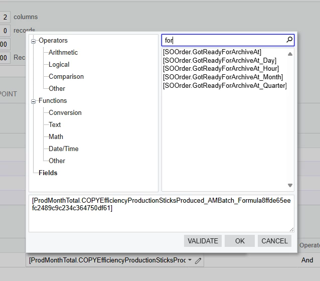Click the OK button
This screenshot has height=281, width=320.
(240, 241)
